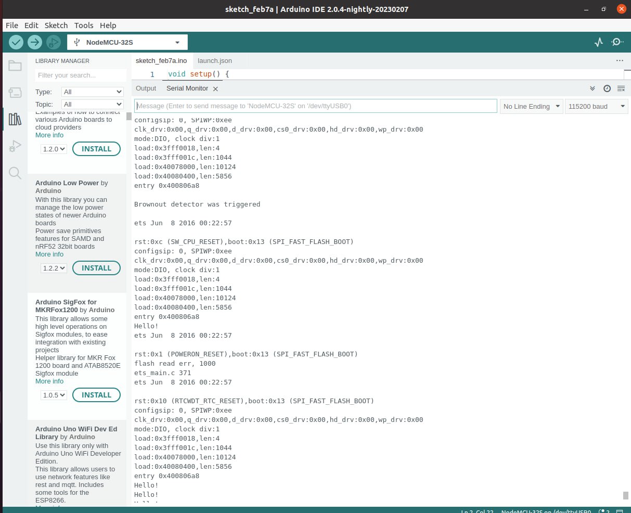Change the 115200 baud rate dropdown
The width and height of the screenshot is (631, 513).
click(x=596, y=106)
